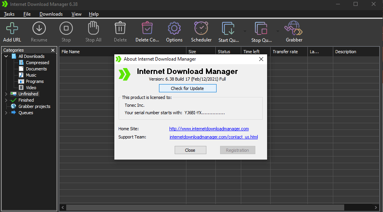383x212 pixels.
Task: Open the Support Team contact_us link
Action: click(214, 137)
